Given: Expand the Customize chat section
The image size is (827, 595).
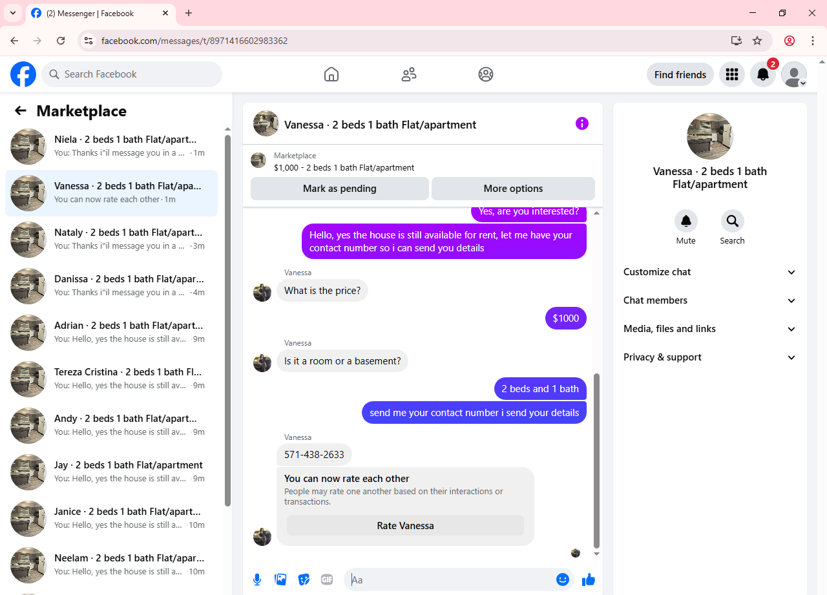Looking at the screenshot, I should pos(710,272).
